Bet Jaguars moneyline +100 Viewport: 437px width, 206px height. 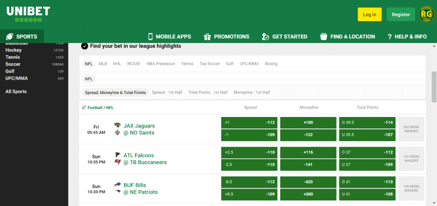pos(308,123)
